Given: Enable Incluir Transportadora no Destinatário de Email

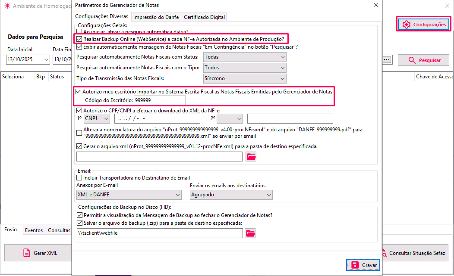Looking at the screenshot, I should pos(79,178).
